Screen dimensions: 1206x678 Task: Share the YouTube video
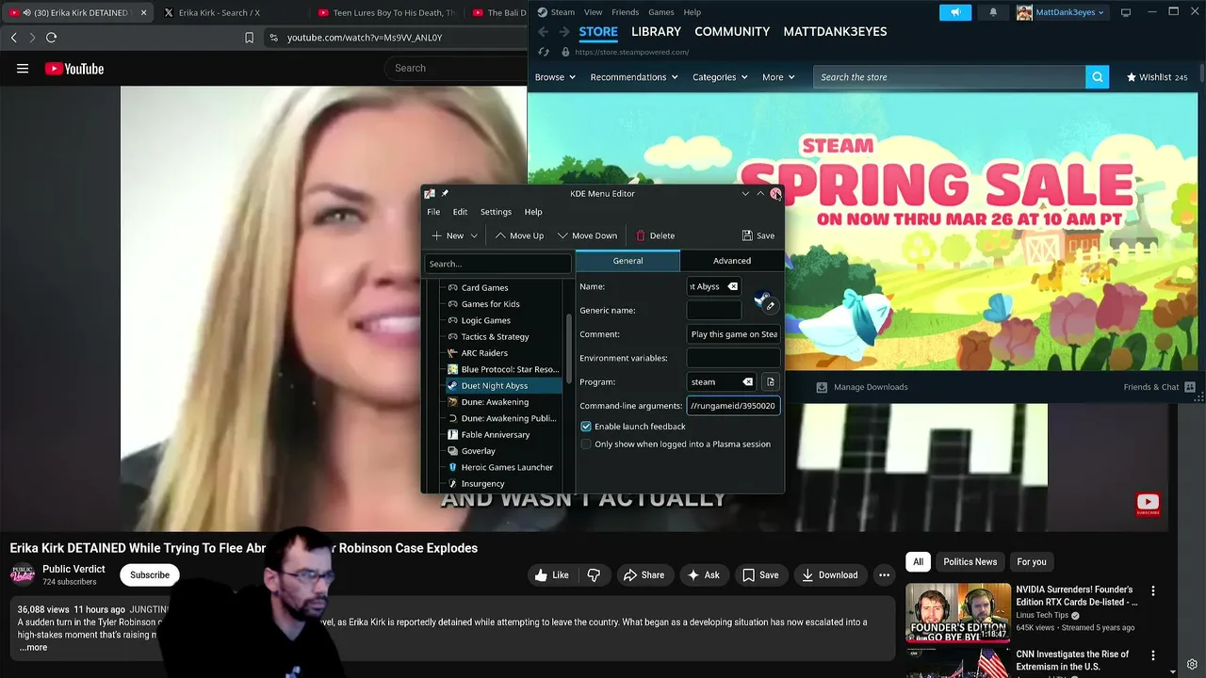643,575
